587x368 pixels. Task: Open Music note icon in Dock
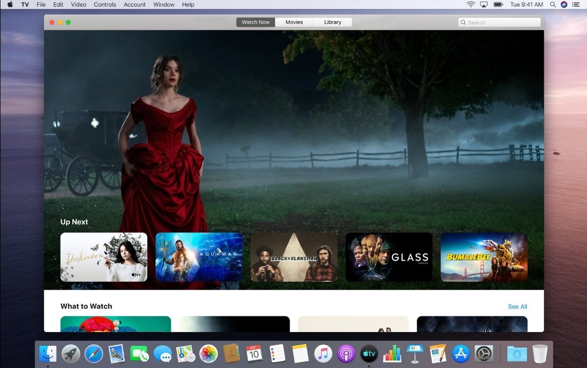323,353
